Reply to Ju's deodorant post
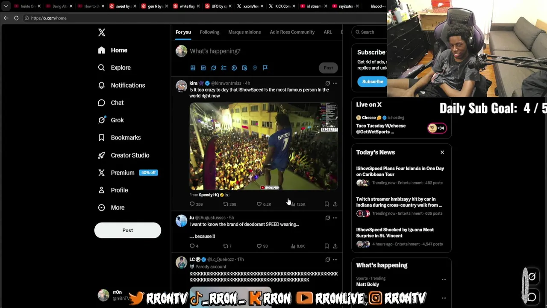Viewport: 547px width, 308px height. point(194,246)
